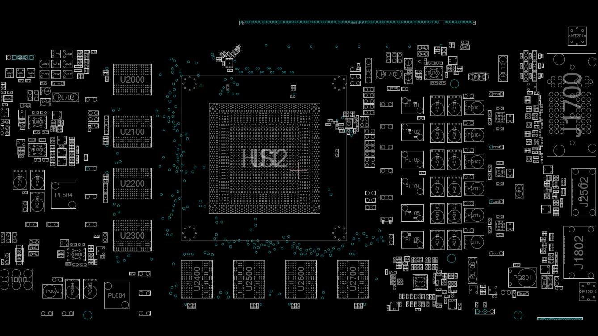Select inductor PL106
Viewport: 598px width, 336px height.
click(x=413, y=240)
